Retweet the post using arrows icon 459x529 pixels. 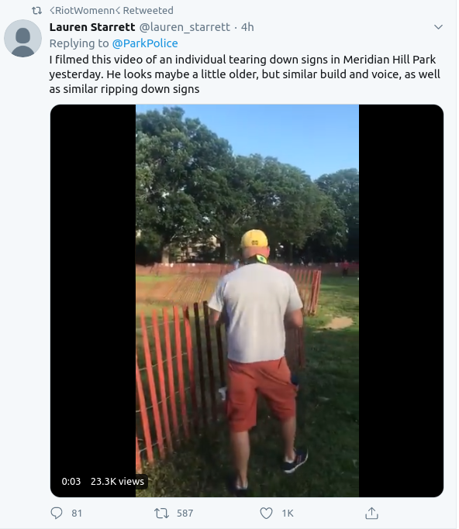pos(161,514)
